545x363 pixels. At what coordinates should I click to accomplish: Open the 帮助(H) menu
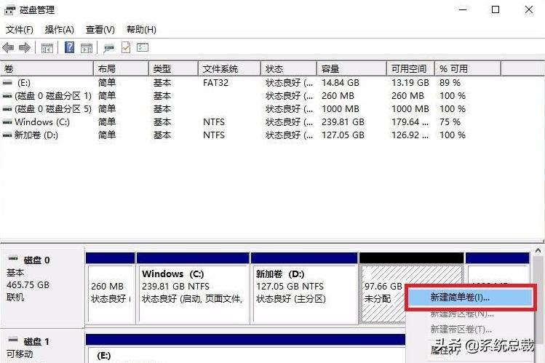(x=141, y=30)
